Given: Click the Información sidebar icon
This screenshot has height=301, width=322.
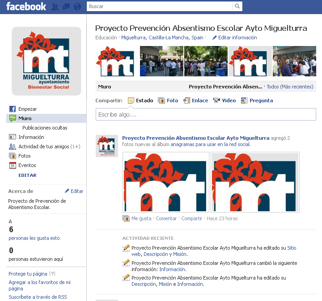Looking at the screenshot, I should 13,137.
